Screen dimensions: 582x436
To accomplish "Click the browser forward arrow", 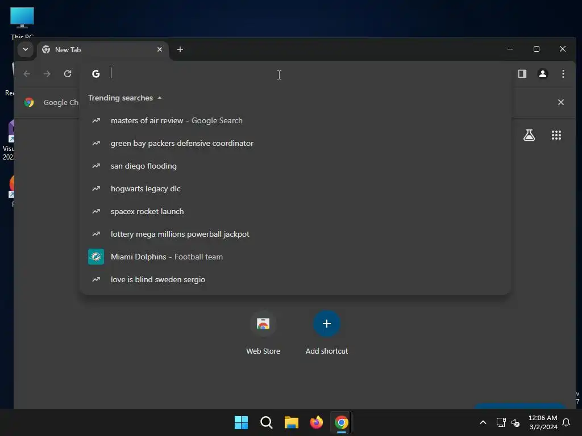I will click(47, 74).
